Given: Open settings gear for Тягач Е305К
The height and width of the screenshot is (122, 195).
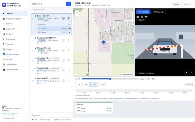Looking at the screenshot, I should (63, 70).
